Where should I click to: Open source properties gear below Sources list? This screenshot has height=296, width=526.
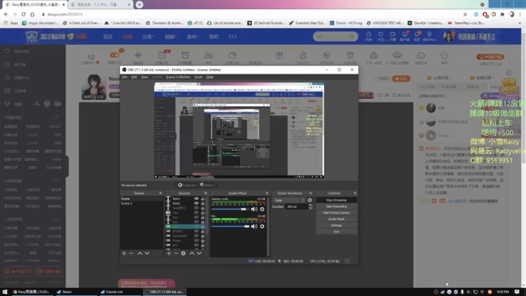point(183,253)
